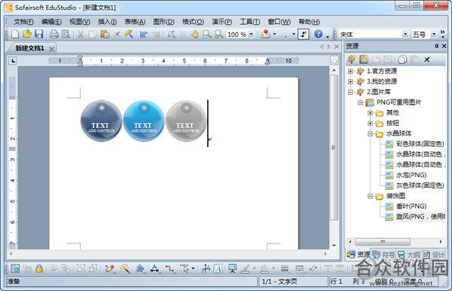Viewport: 452px width, 291px height.
Task: Expand the 1.官方资源 tree node
Action: pos(350,71)
